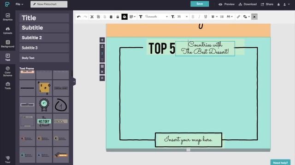
Task: Paste the copied element
Action: pos(105,17)
